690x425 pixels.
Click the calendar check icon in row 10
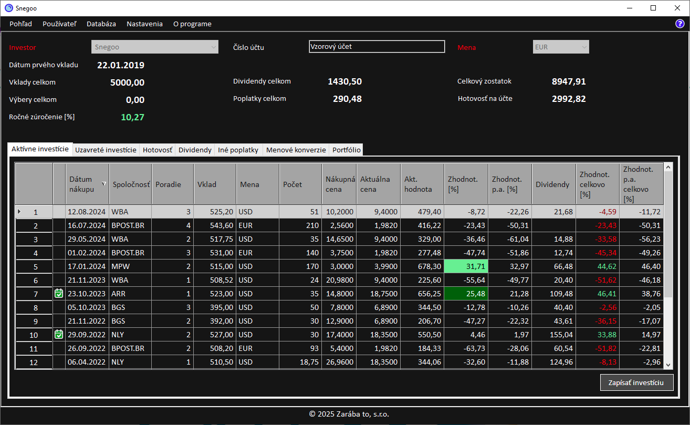point(59,334)
